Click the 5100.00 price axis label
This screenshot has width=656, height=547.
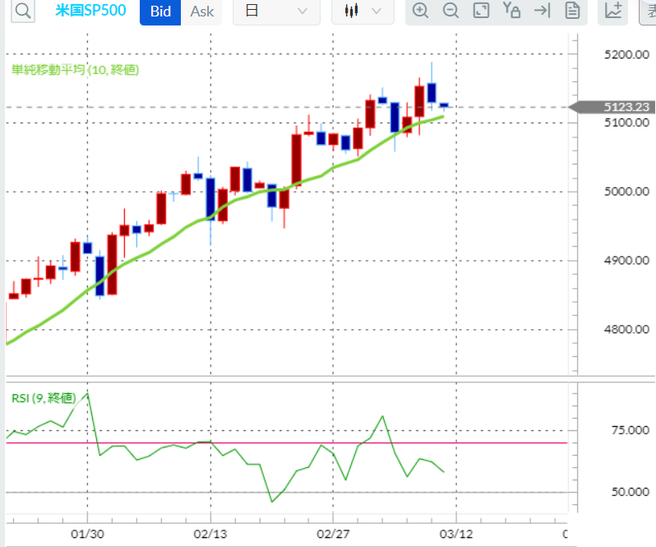(626, 123)
